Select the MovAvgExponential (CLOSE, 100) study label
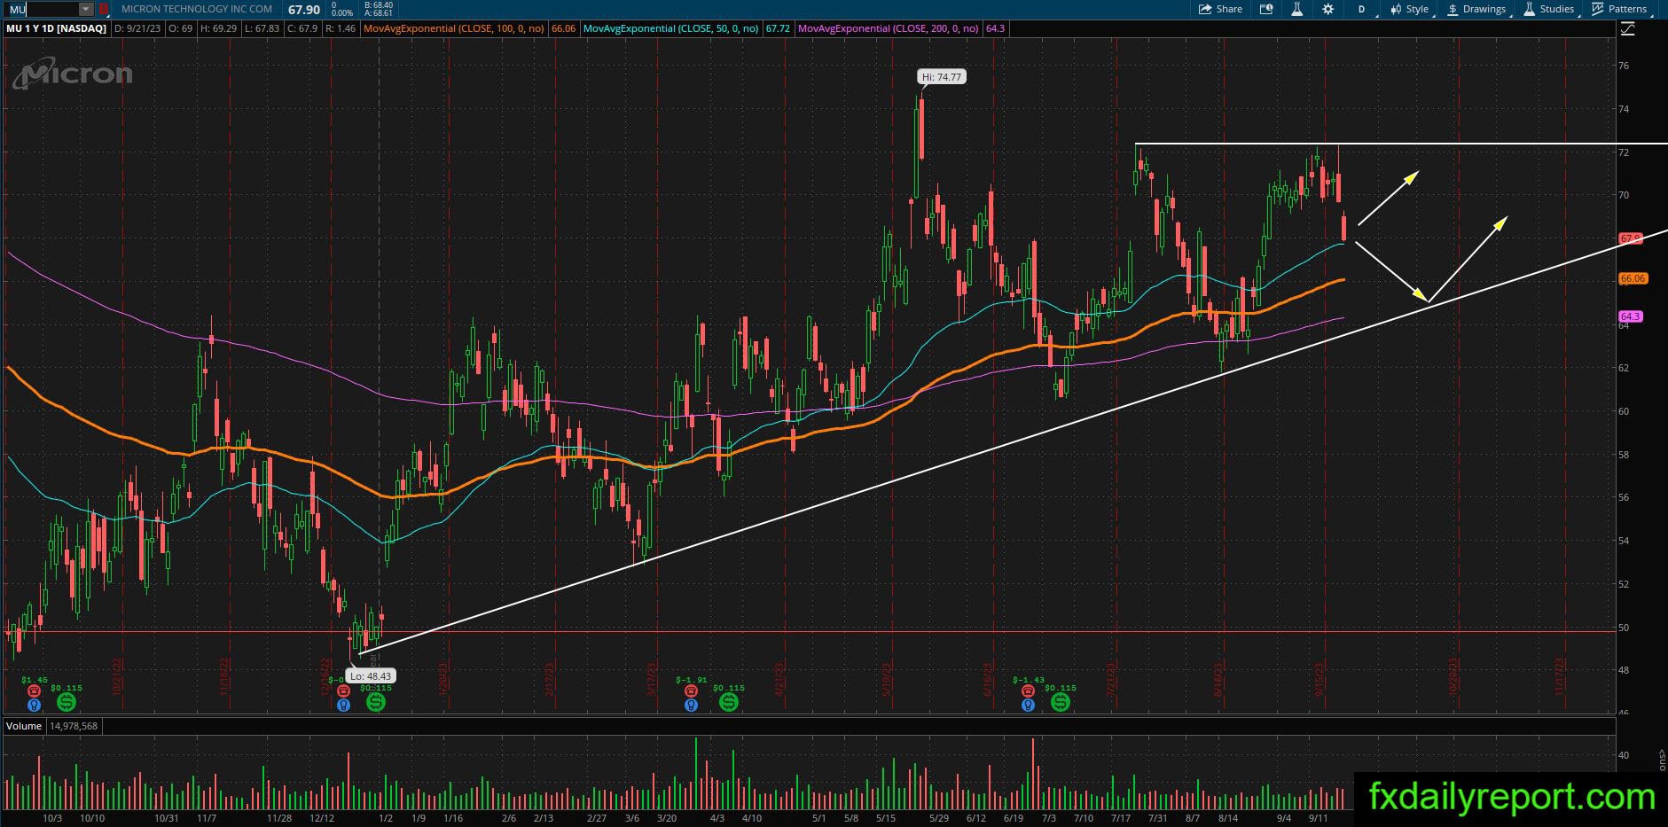Image resolution: width=1668 pixels, height=827 pixels. [454, 28]
